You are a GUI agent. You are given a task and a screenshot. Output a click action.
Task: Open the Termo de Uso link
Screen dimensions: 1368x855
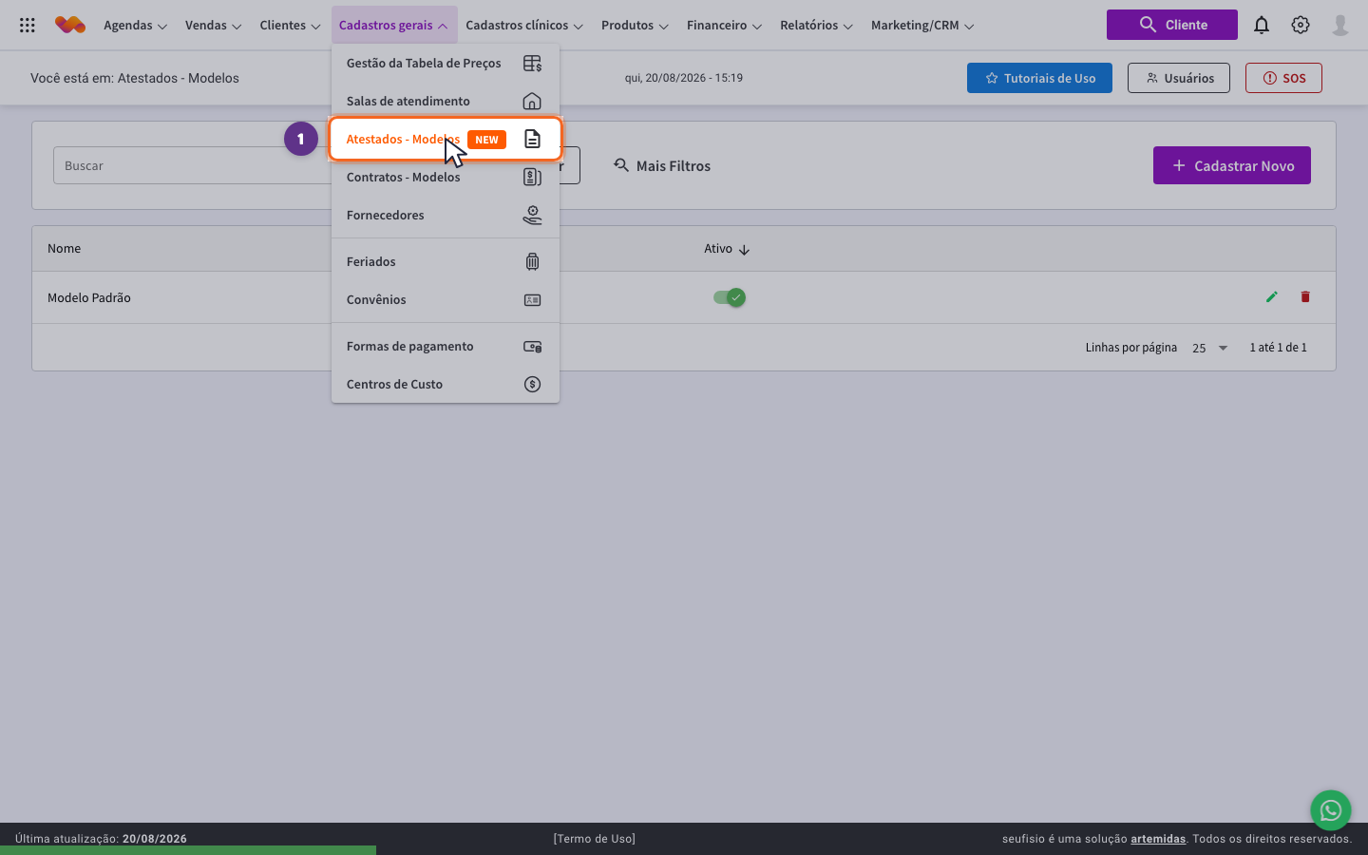595,839
